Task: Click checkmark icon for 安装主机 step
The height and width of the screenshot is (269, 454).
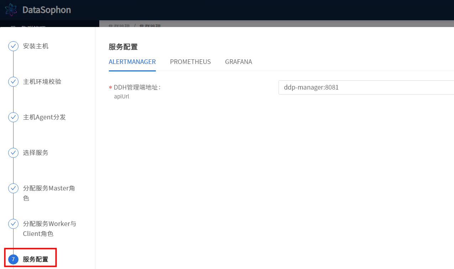Action: click(13, 46)
